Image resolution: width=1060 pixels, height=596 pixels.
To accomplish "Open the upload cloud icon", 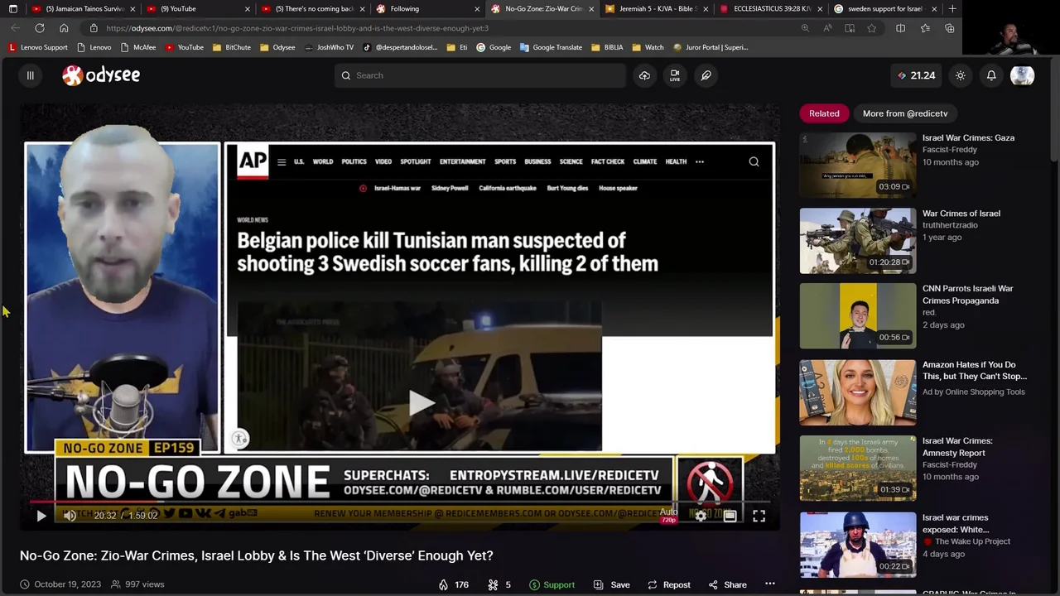I will coord(644,75).
